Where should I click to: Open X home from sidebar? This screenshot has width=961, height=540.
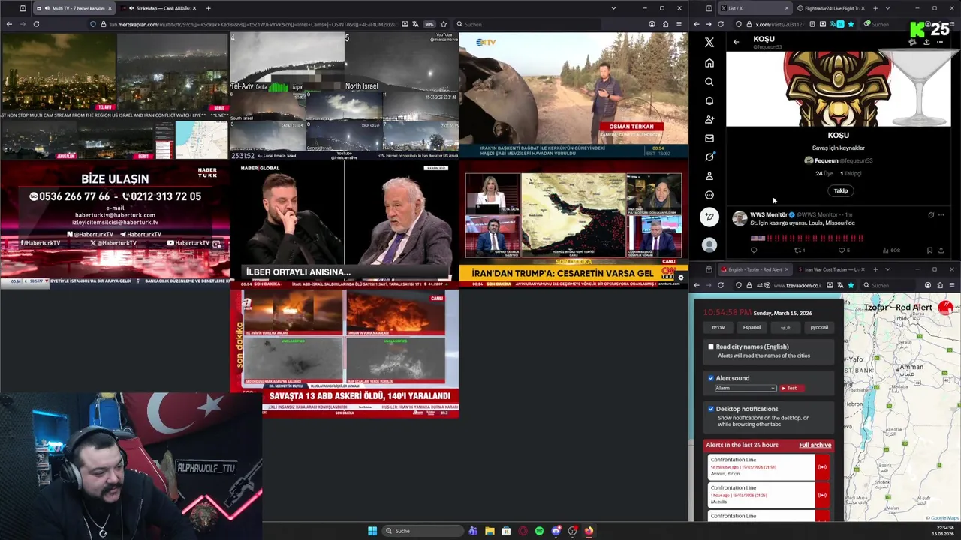[709, 63]
